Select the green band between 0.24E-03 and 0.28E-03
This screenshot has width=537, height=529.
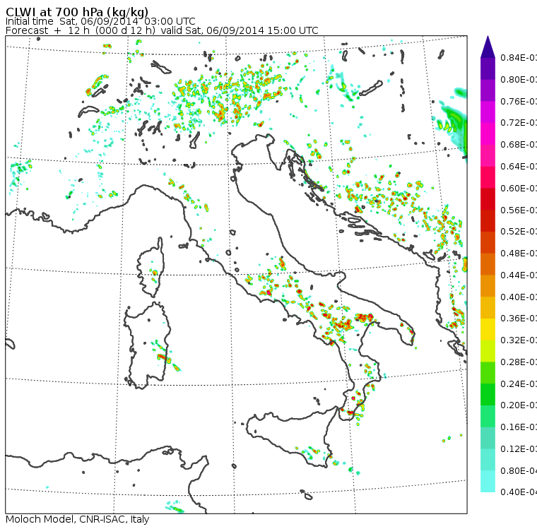[x=488, y=373]
